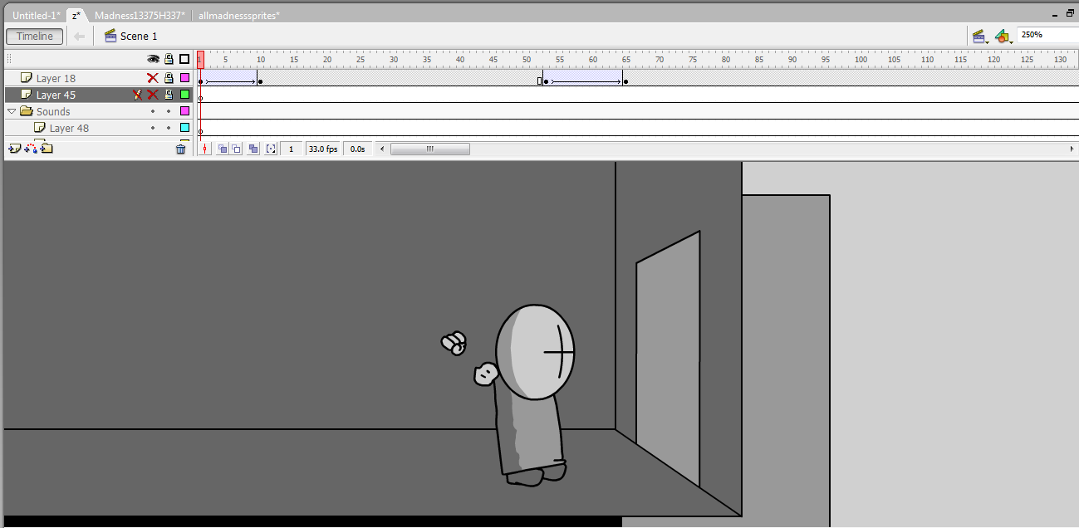
Task: Click Layer 45 green outline color swatch
Action: point(184,95)
